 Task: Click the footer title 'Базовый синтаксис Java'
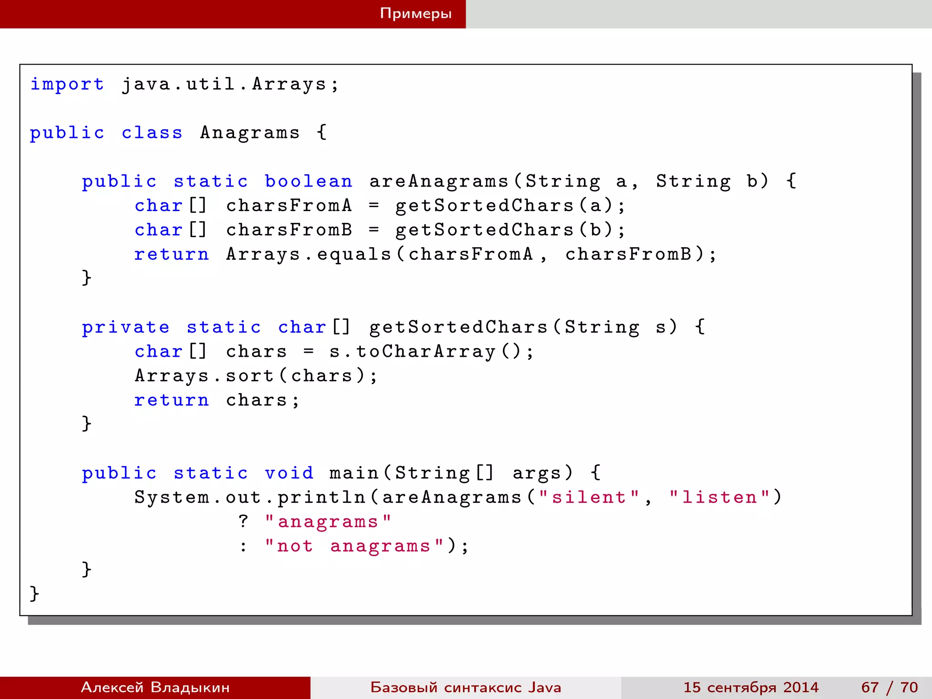(466, 687)
